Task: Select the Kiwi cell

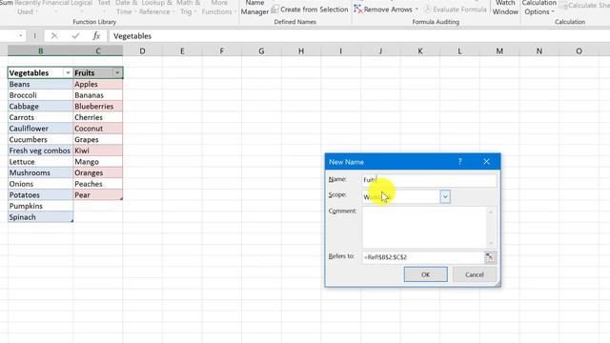Action: [x=98, y=151]
